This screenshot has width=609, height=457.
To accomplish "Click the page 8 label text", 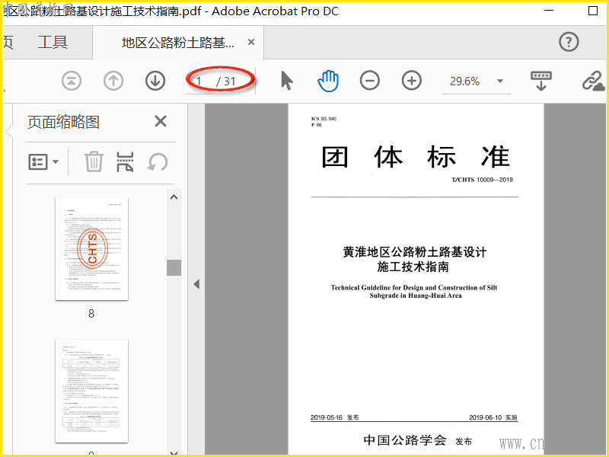I will click(91, 314).
